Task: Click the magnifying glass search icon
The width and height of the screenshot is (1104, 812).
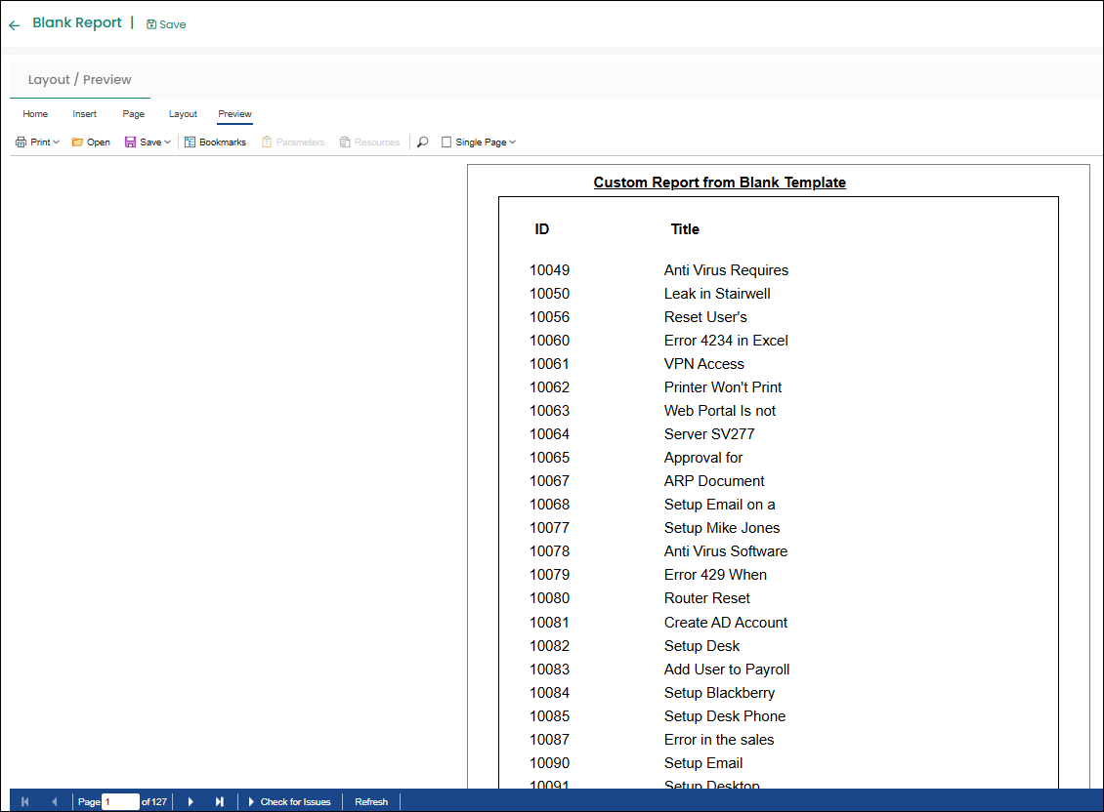Action: pyautogui.click(x=422, y=142)
